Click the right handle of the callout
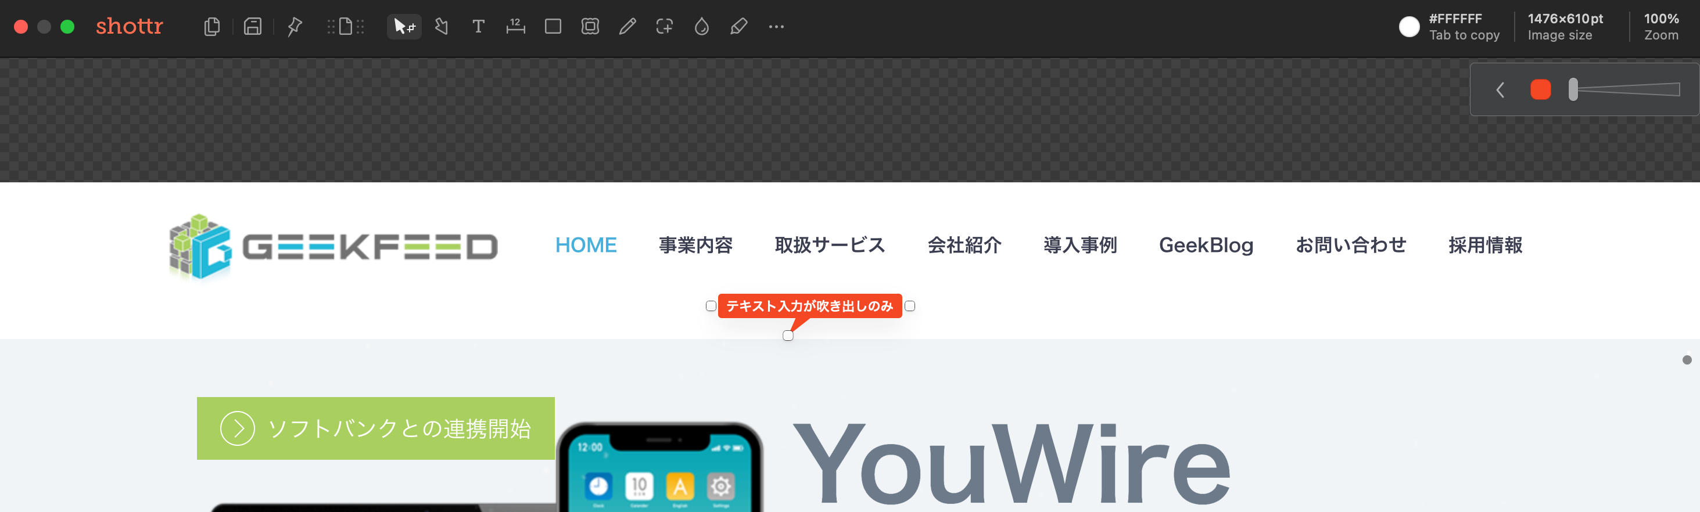The image size is (1700, 512). 909,305
